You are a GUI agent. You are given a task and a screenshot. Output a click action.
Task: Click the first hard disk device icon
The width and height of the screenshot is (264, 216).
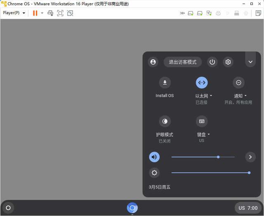tap(191, 13)
